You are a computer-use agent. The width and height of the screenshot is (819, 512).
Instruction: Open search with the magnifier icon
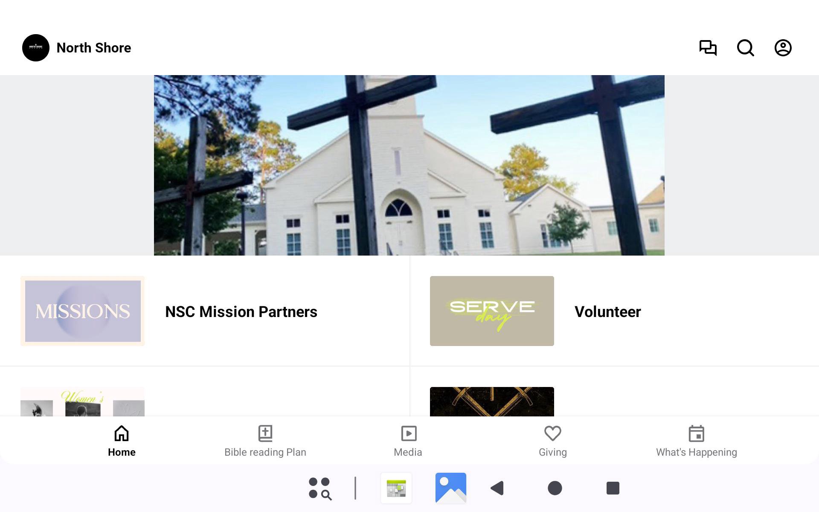pyautogui.click(x=745, y=48)
